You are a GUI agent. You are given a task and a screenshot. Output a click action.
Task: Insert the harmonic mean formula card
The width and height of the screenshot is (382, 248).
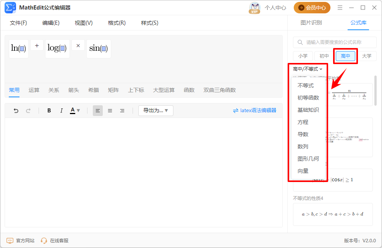(350, 94)
